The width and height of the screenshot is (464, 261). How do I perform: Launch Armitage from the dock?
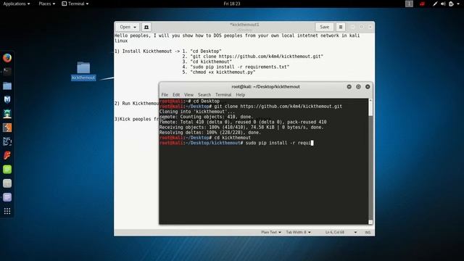(7, 114)
